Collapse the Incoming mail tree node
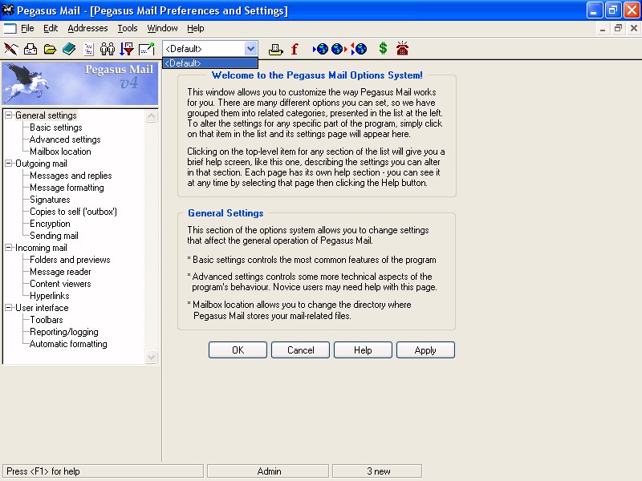Screen dimensions: 642x481 click(8, 248)
